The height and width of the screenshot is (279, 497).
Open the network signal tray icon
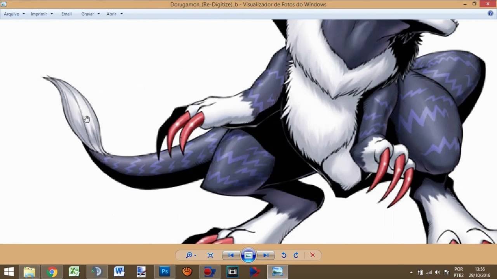pos(429,272)
